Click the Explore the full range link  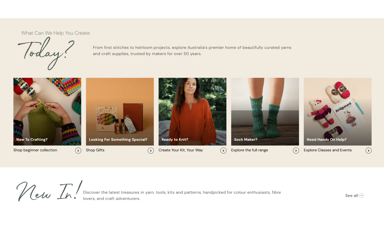(250, 150)
